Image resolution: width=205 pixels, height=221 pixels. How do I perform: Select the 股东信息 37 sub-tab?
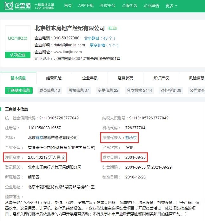79,90
